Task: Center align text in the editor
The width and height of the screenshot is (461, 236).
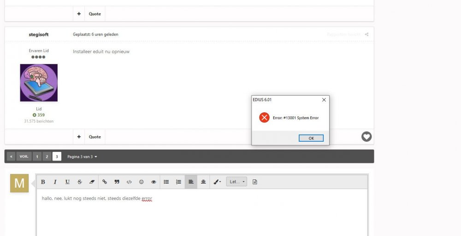Action: coord(203,182)
